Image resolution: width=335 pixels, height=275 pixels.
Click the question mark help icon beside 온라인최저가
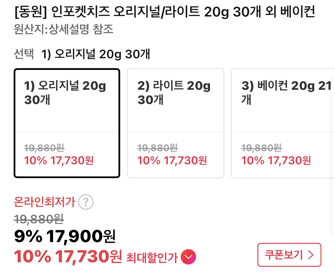[86, 203]
